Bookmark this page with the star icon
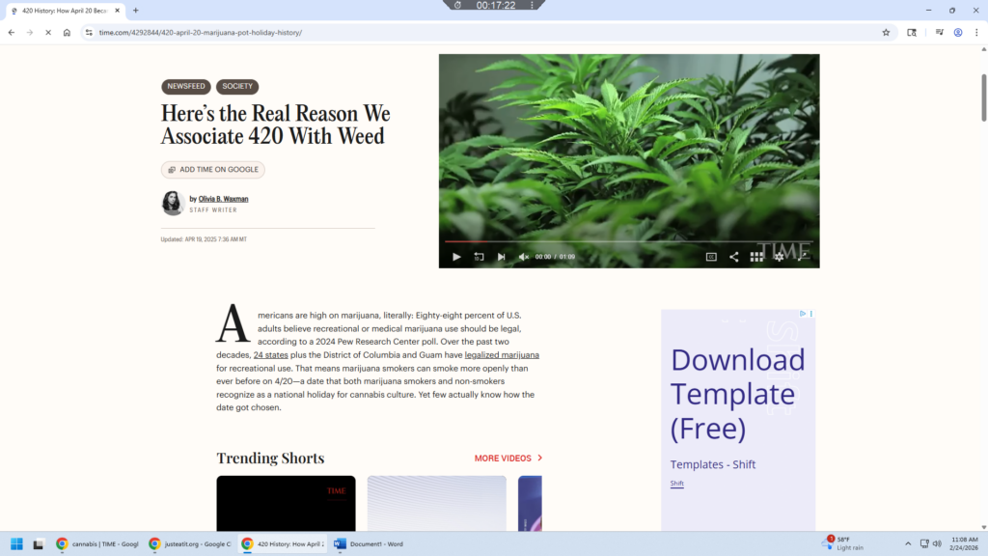988x556 pixels. 886,32
